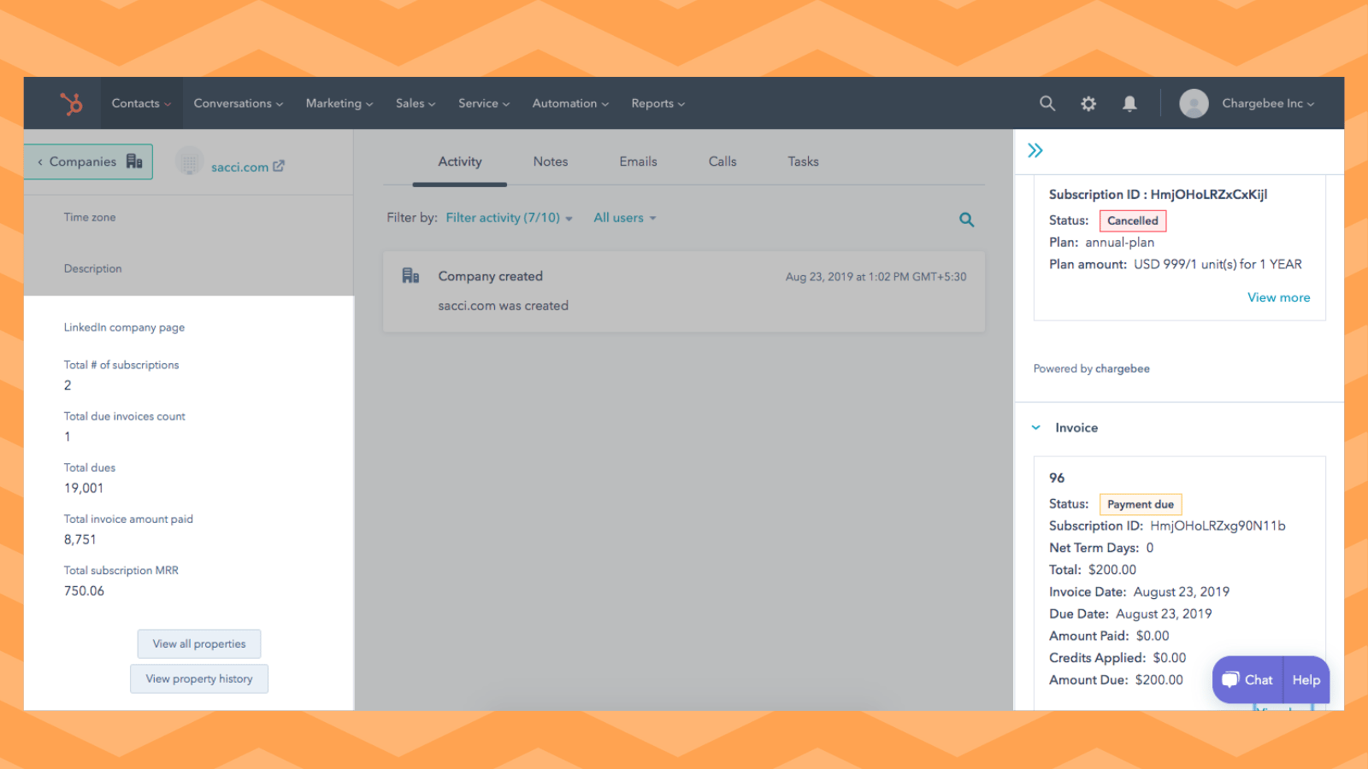This screenshot has width=1368, height=769.
Task: Click View property history button
Action: [x=199, y=679]
